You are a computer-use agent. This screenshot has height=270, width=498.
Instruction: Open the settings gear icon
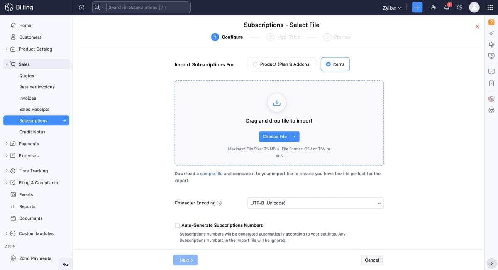tap(460, 7)
